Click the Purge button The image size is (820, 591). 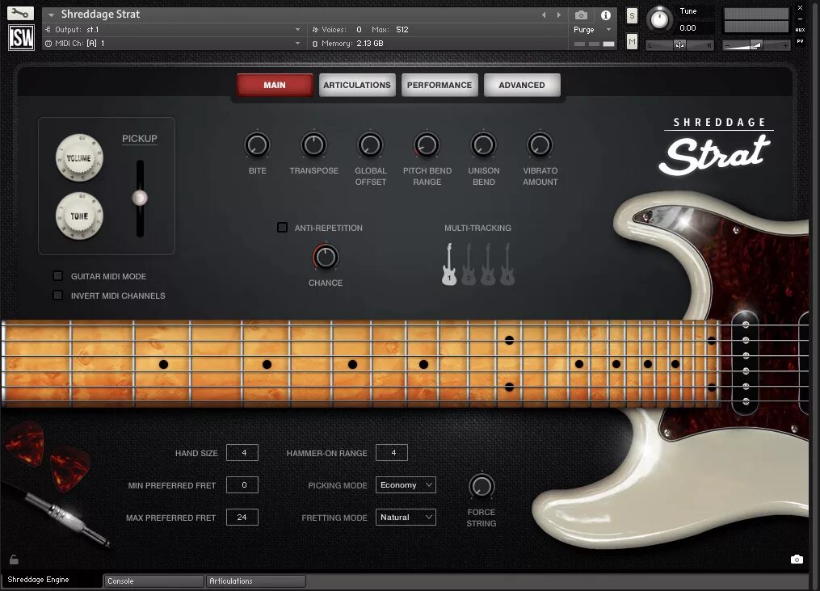coord(584,29)
